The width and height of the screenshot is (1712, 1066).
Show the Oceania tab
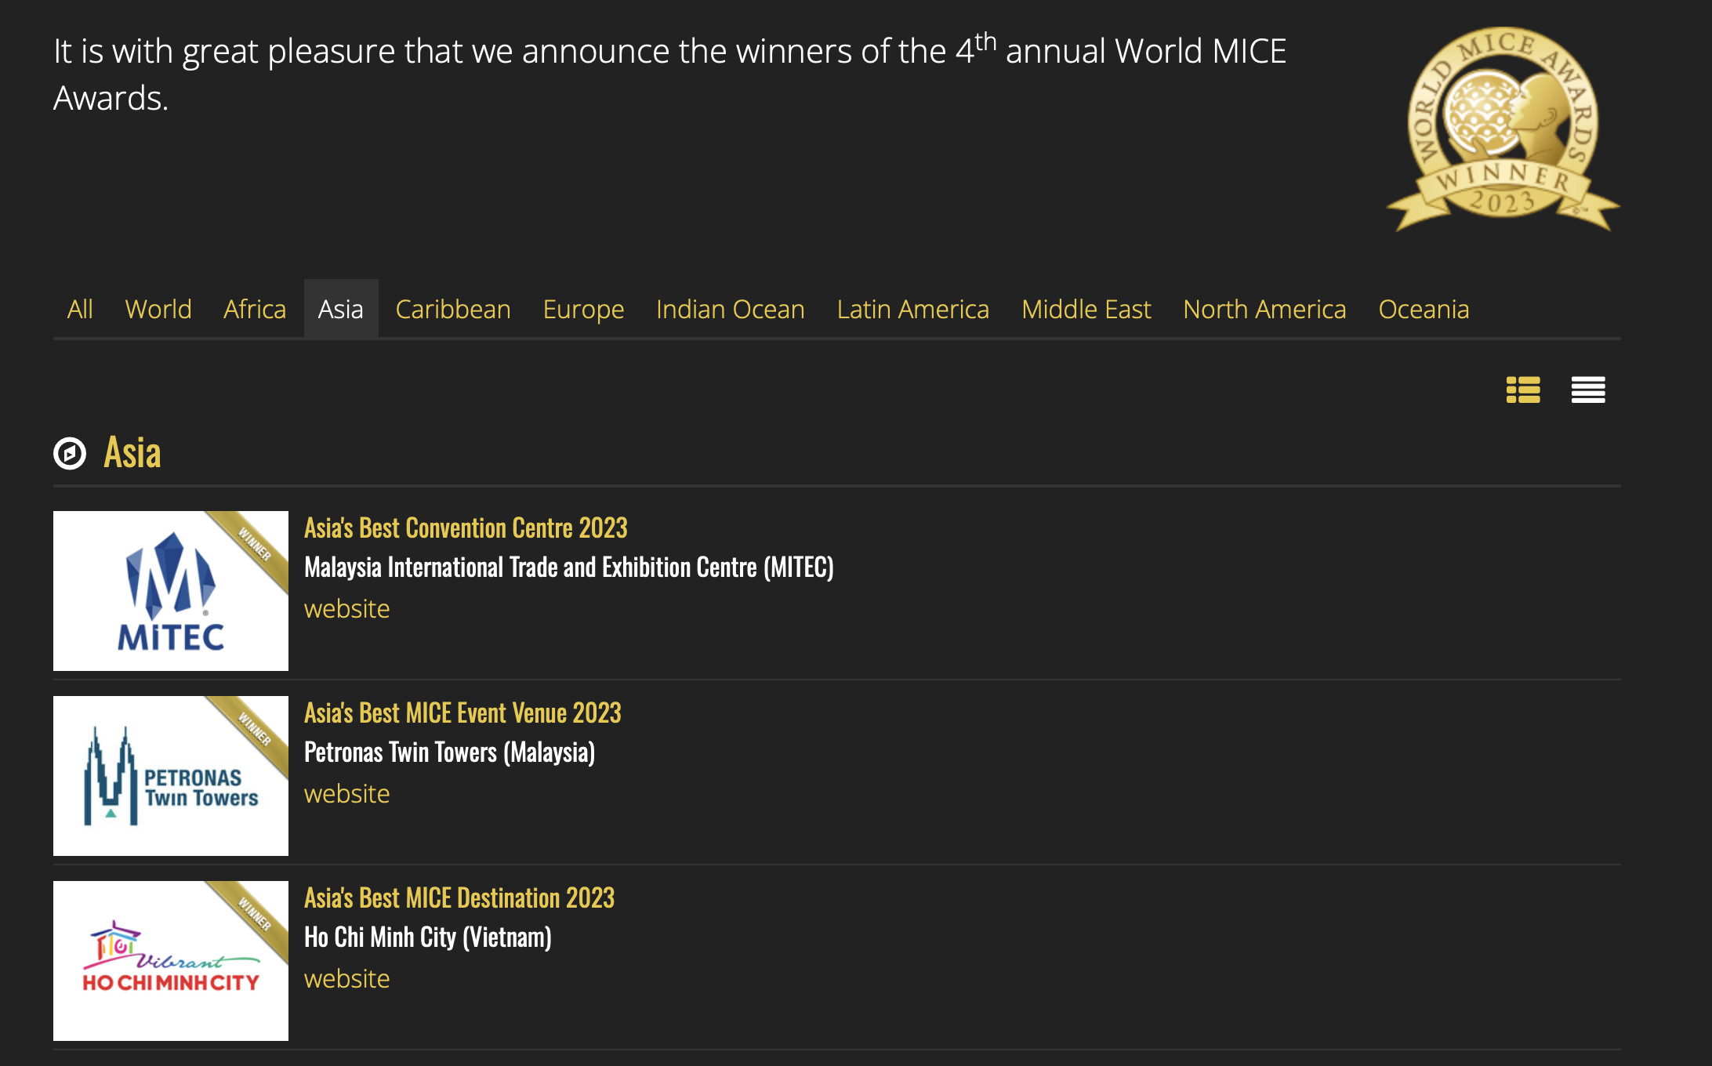point(1424,309)
